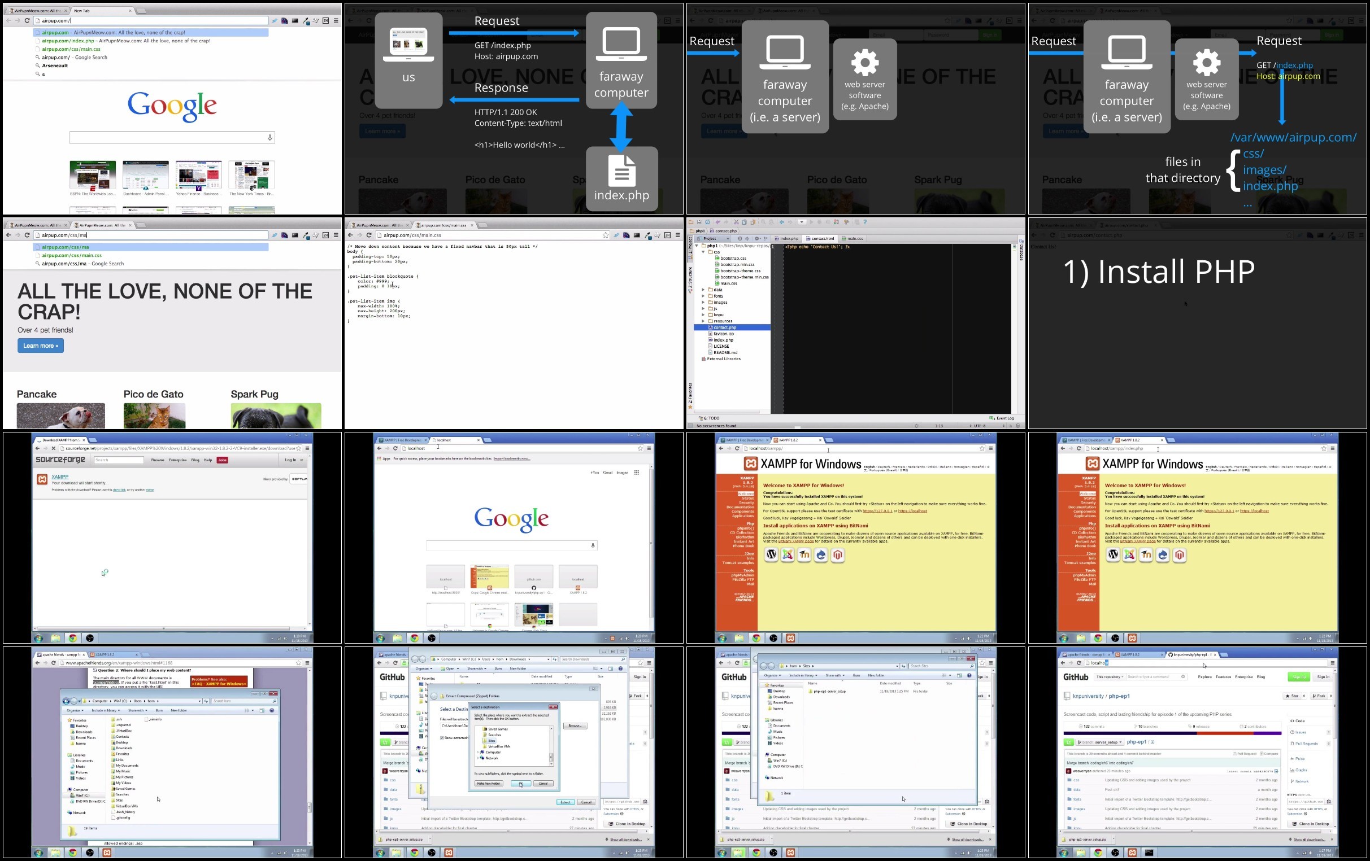The width and height of the screenshot is (1370, 861).
Task: Click Browse in the SourceForge navigation bar
Action: pyautogui.click(x=158, y=460)
